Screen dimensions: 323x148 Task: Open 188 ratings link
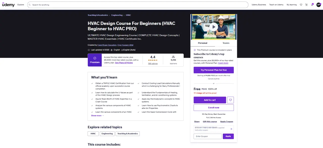pos(153,64)
